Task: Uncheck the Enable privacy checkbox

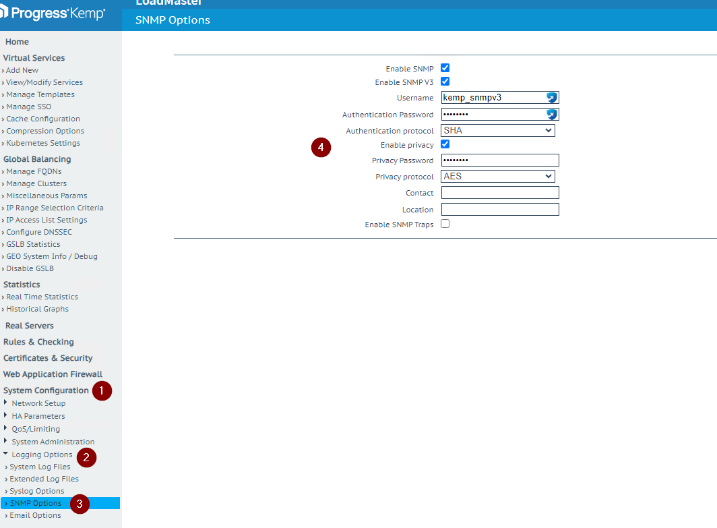Action: [x=445, y=144]
